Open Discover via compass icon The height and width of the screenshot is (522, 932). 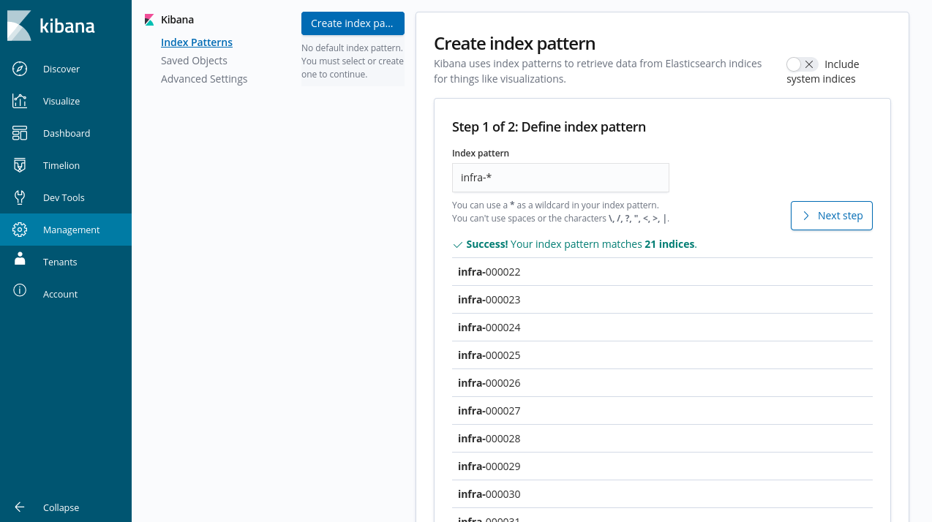pos(20,69)
